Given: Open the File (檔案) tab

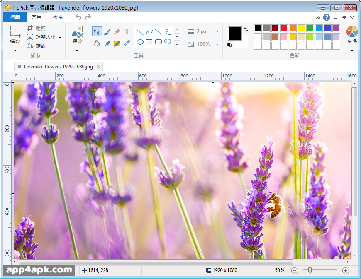Looking at the screenshot, I should tap(15, 17).
